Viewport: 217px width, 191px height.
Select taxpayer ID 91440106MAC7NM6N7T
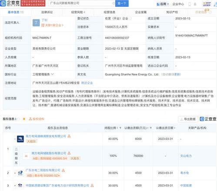pos(191,36)
